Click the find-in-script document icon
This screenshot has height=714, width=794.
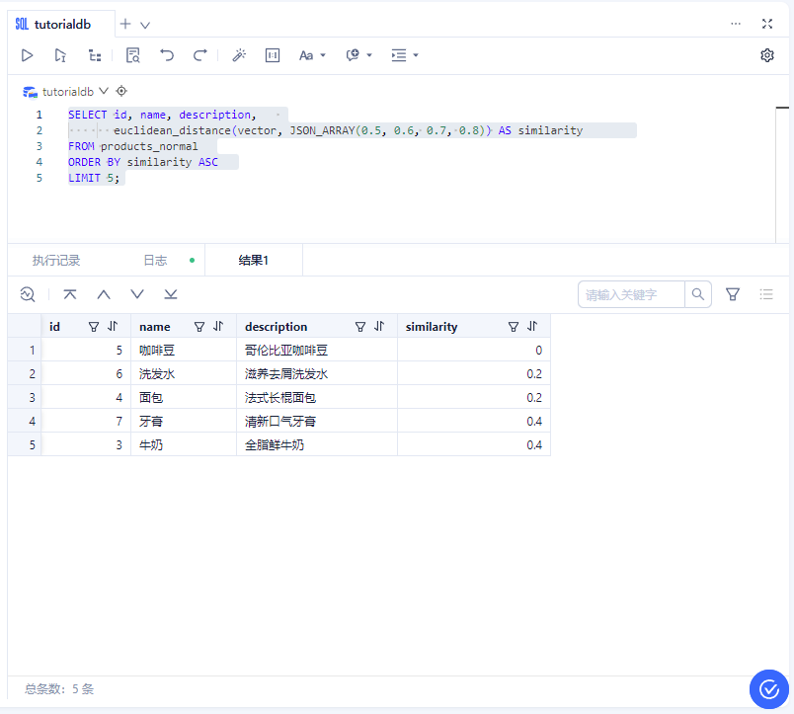pyautogui.click(x=133, y=55)
